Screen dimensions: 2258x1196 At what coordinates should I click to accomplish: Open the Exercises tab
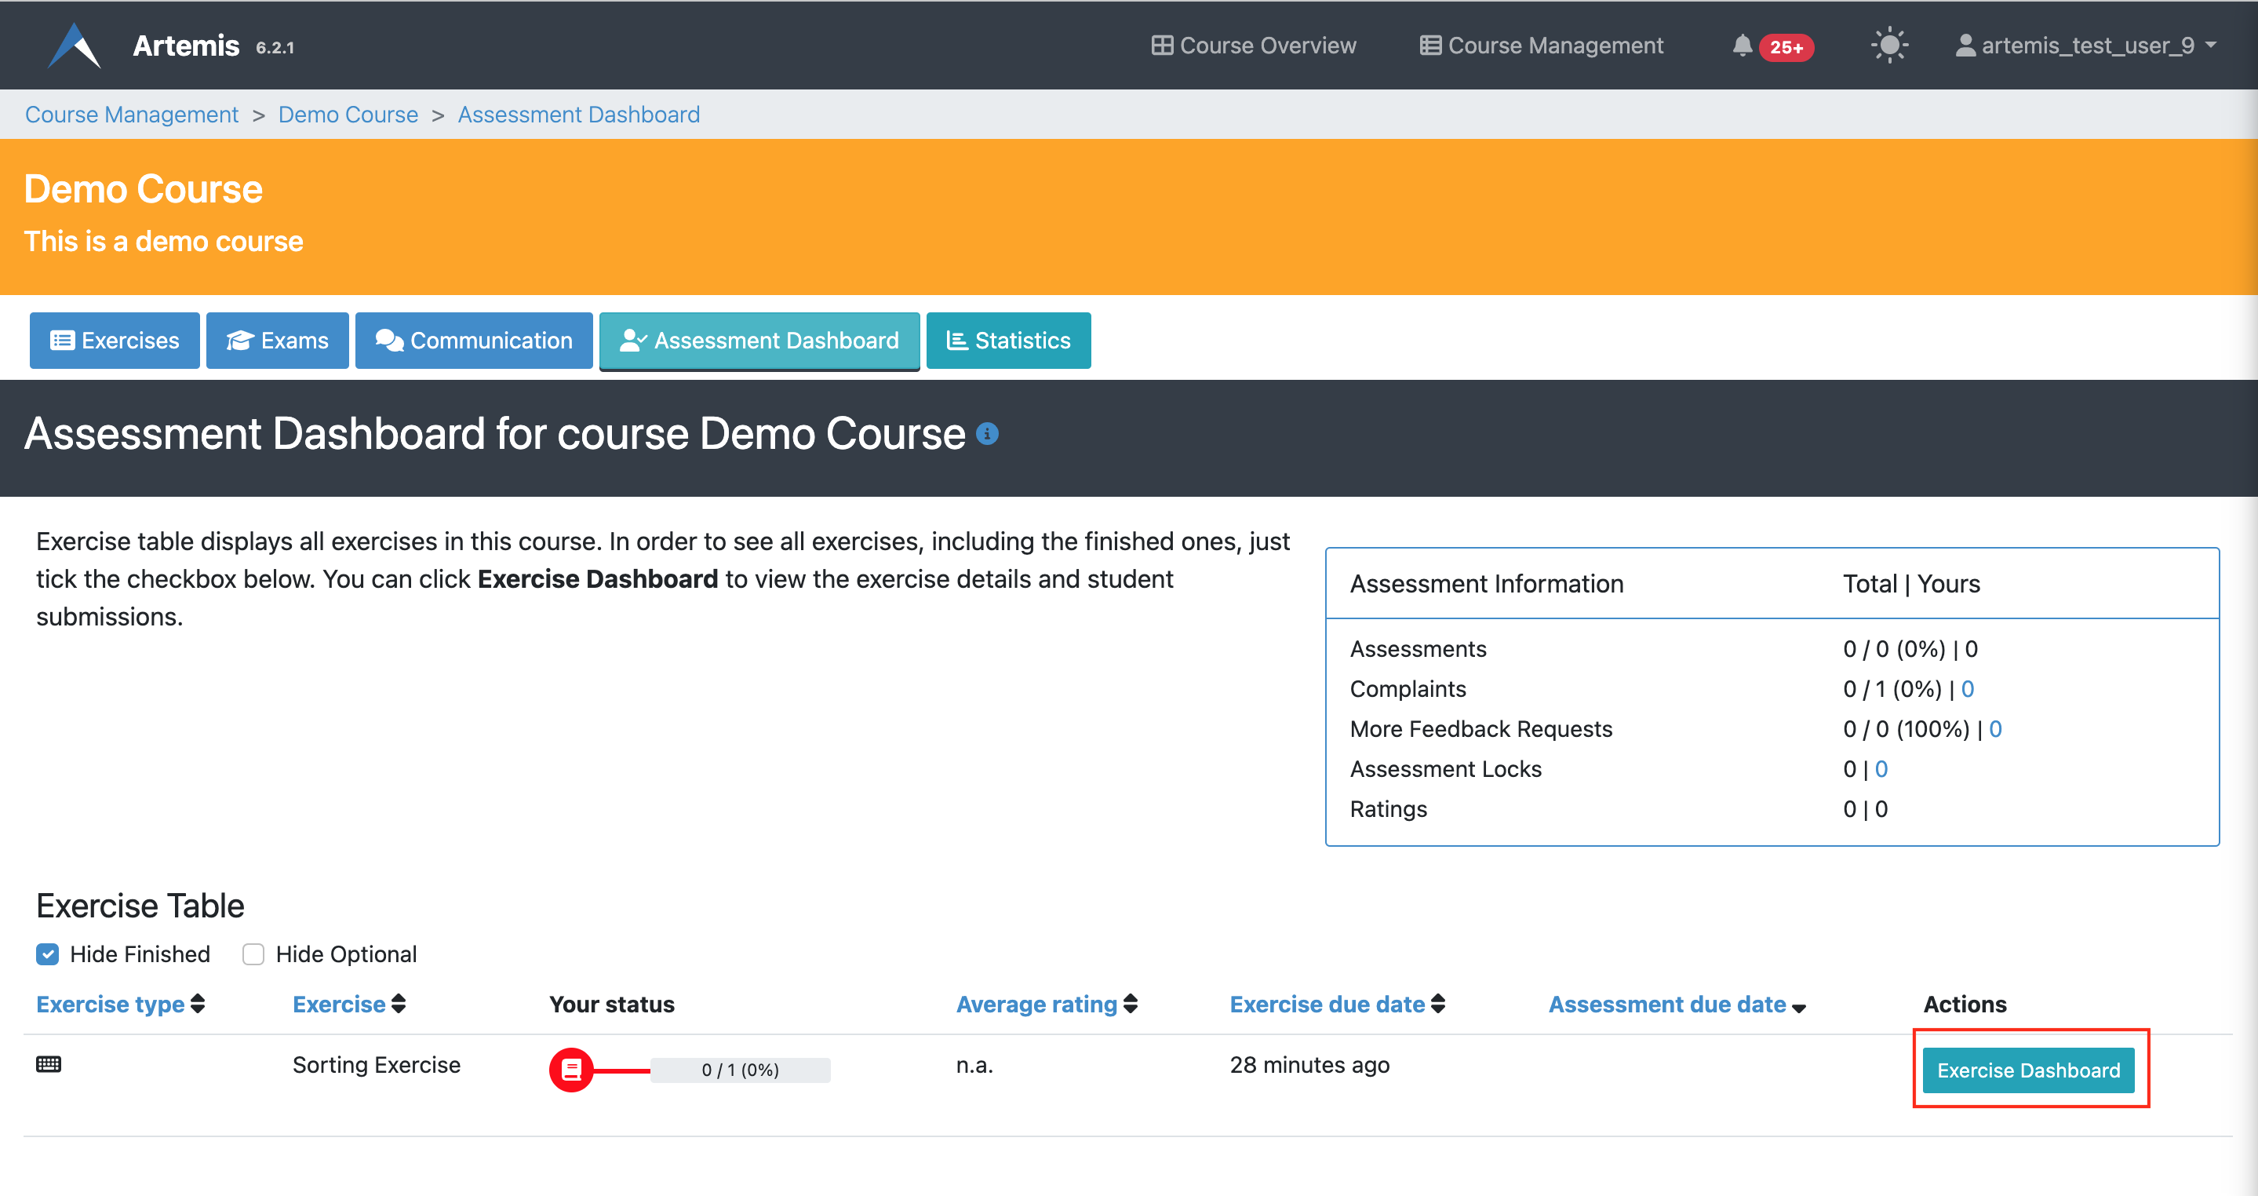(115, 341)
